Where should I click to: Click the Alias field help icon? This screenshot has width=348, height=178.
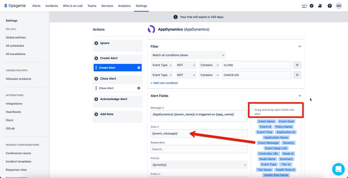158,127
